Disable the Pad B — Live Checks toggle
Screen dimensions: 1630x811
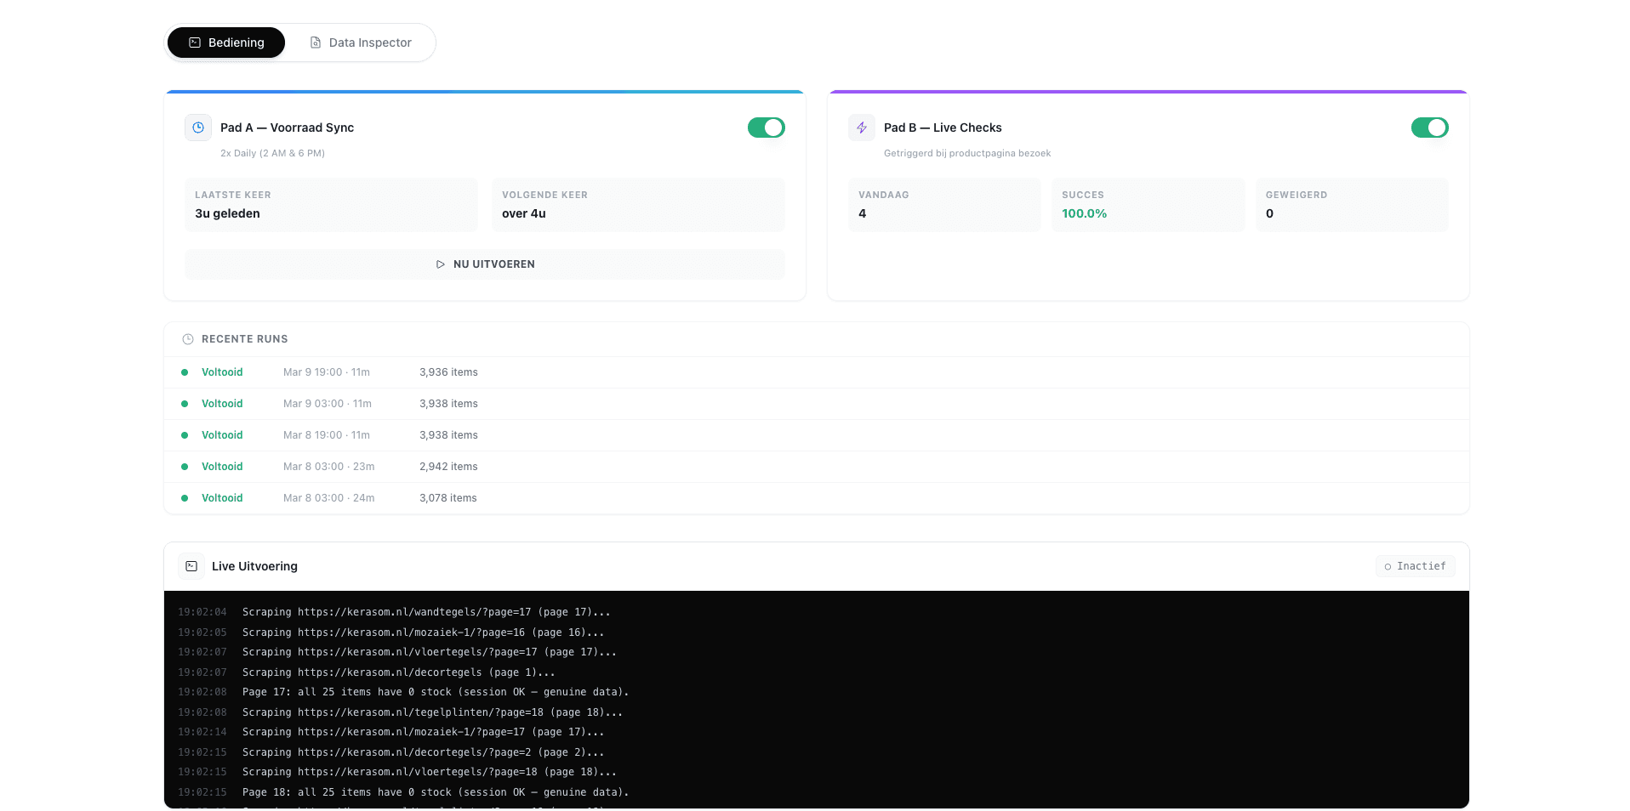pyautogui.click(x=1429, y=128)
